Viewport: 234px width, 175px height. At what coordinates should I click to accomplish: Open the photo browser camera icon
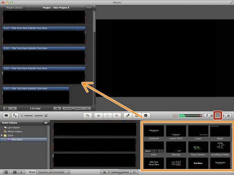(x=212, y=115)
